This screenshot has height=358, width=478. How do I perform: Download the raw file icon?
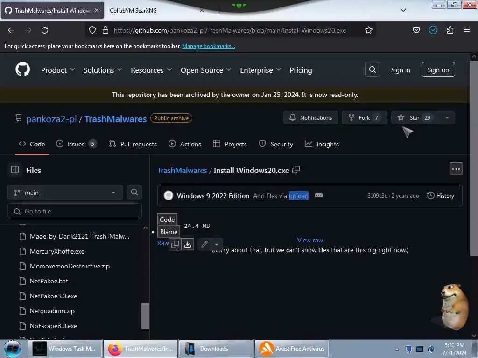pos(188,244)
